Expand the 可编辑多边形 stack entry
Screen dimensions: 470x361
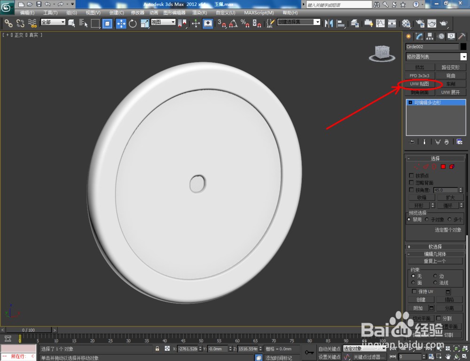[x=410, y=103]
